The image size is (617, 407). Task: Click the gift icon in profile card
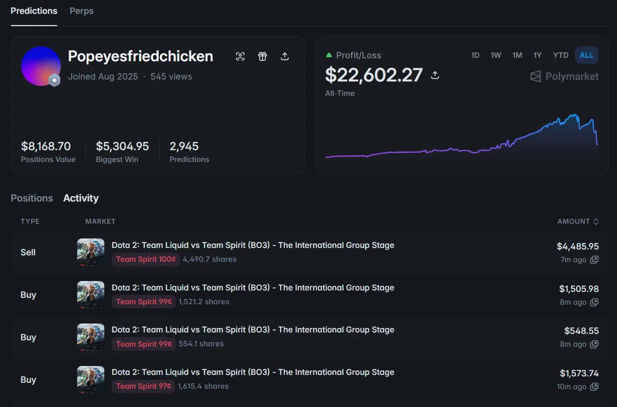(263, 57)
